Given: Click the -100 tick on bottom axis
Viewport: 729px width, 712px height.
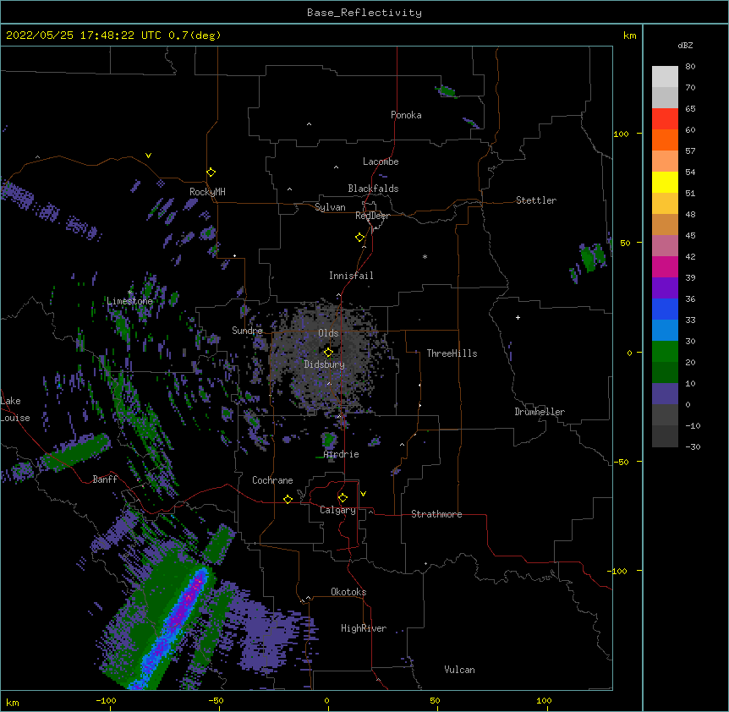Looking at the screenshot, I should pyautogui.click(x=106, y=700).
